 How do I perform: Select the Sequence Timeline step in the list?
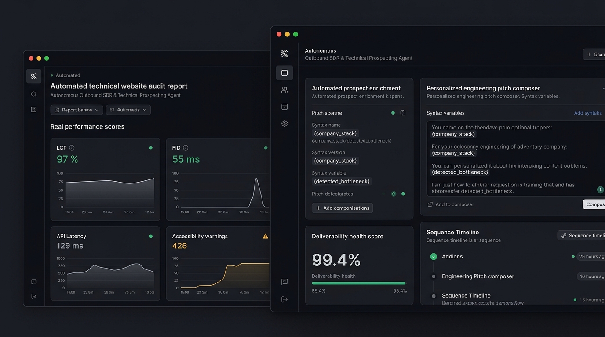pyautogui.click(x=466, y=296)
